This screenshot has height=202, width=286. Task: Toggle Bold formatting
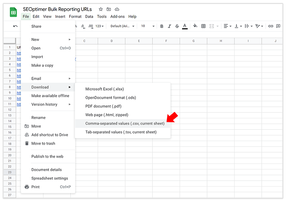pos(161,26)
